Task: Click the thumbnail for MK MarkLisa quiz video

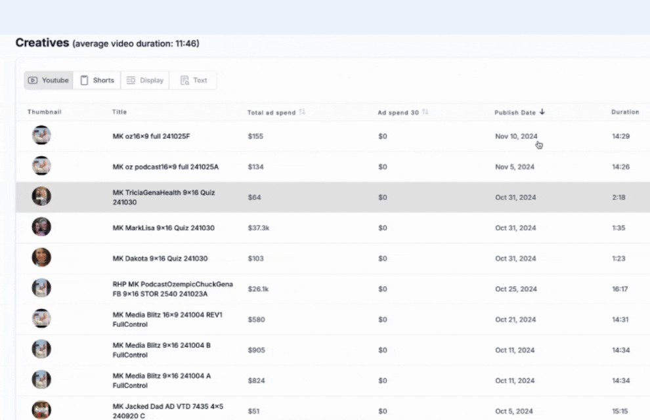Action: (x=41, y=226)
